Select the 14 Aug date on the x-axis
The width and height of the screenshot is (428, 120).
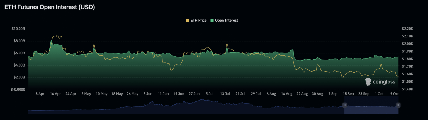pyautogui.click(x=287, y=94)
